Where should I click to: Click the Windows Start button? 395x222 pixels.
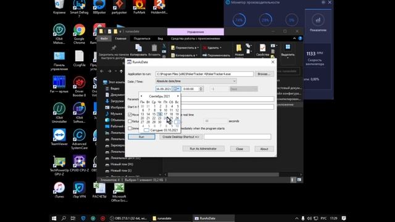(54, 218)
